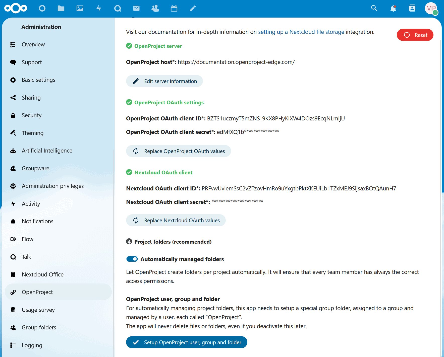Open the Talk app
The height and width of the screenshot is (357, 444).
(x=118, y=8)
